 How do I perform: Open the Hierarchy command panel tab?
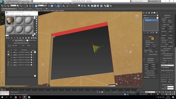[x=149, y=13]
